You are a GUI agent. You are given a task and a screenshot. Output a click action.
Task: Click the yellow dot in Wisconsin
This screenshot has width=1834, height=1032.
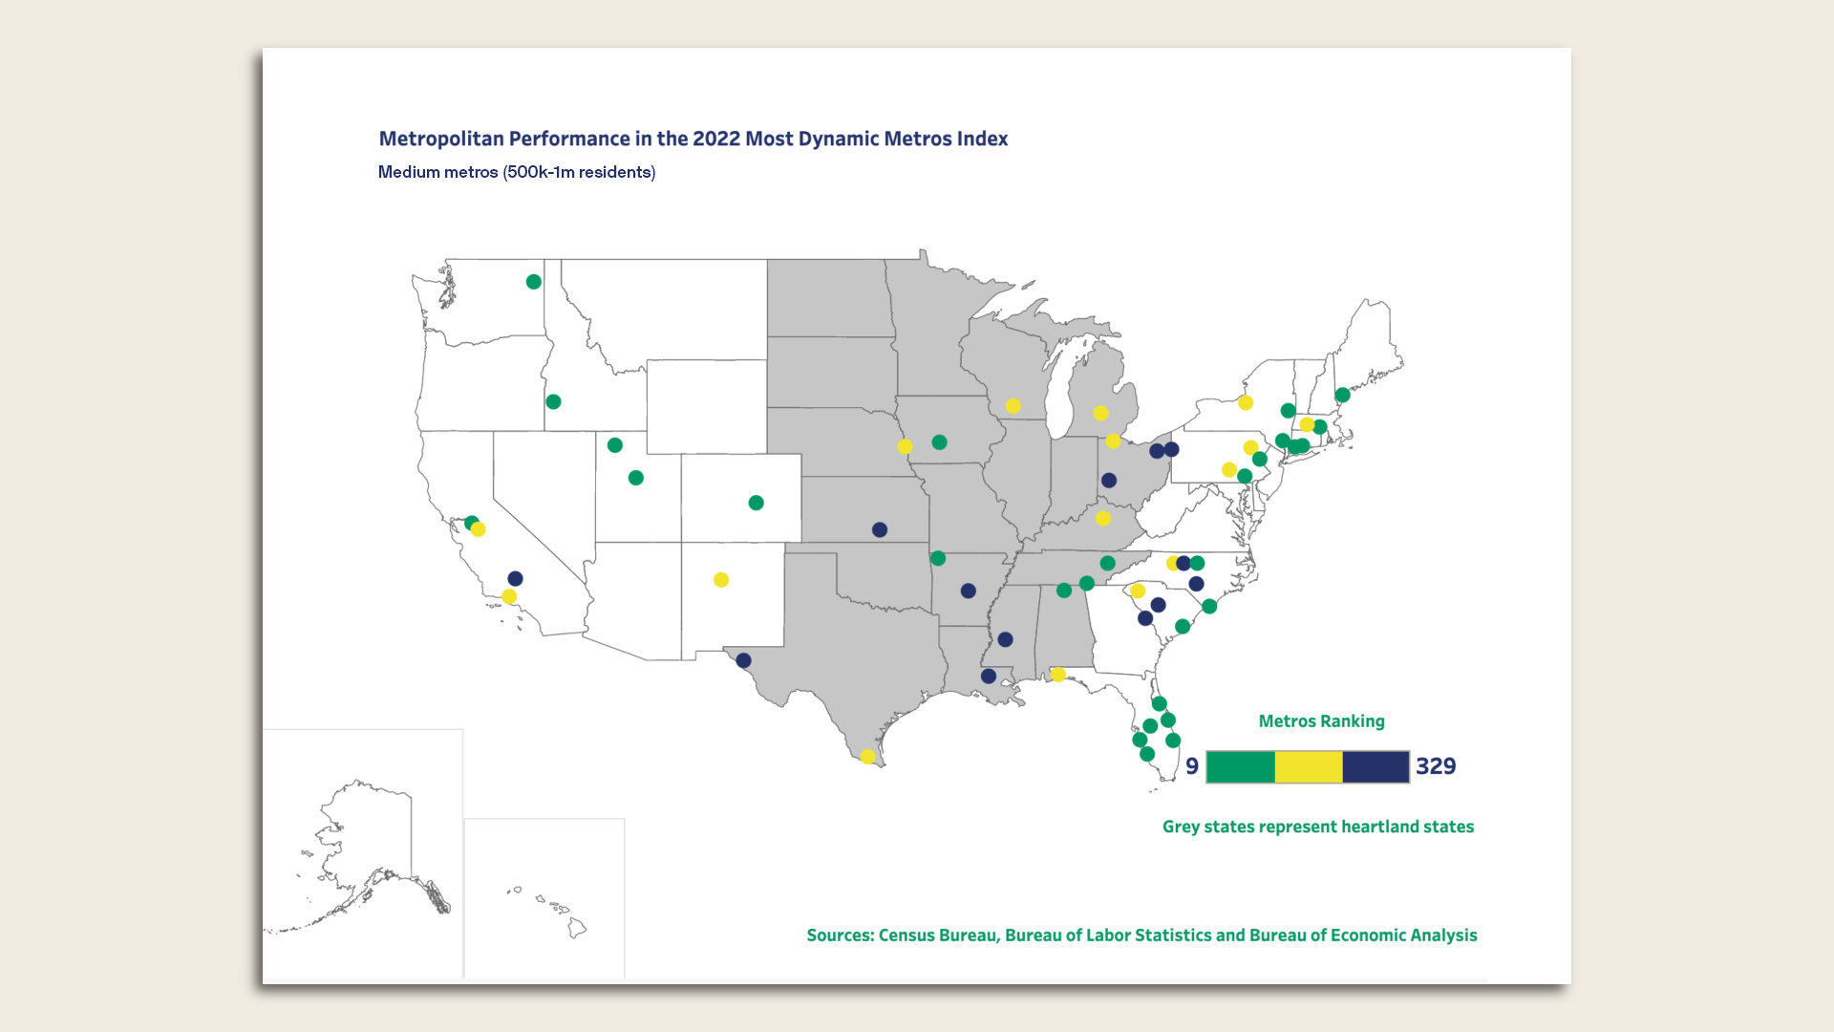tap(1013, 406)
